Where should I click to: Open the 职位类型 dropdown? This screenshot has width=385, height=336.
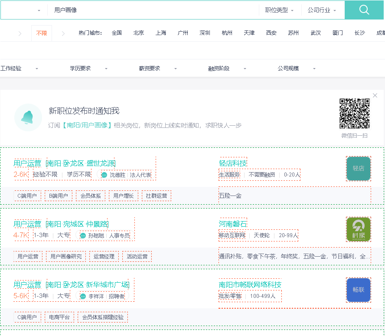tap(279, 10)
